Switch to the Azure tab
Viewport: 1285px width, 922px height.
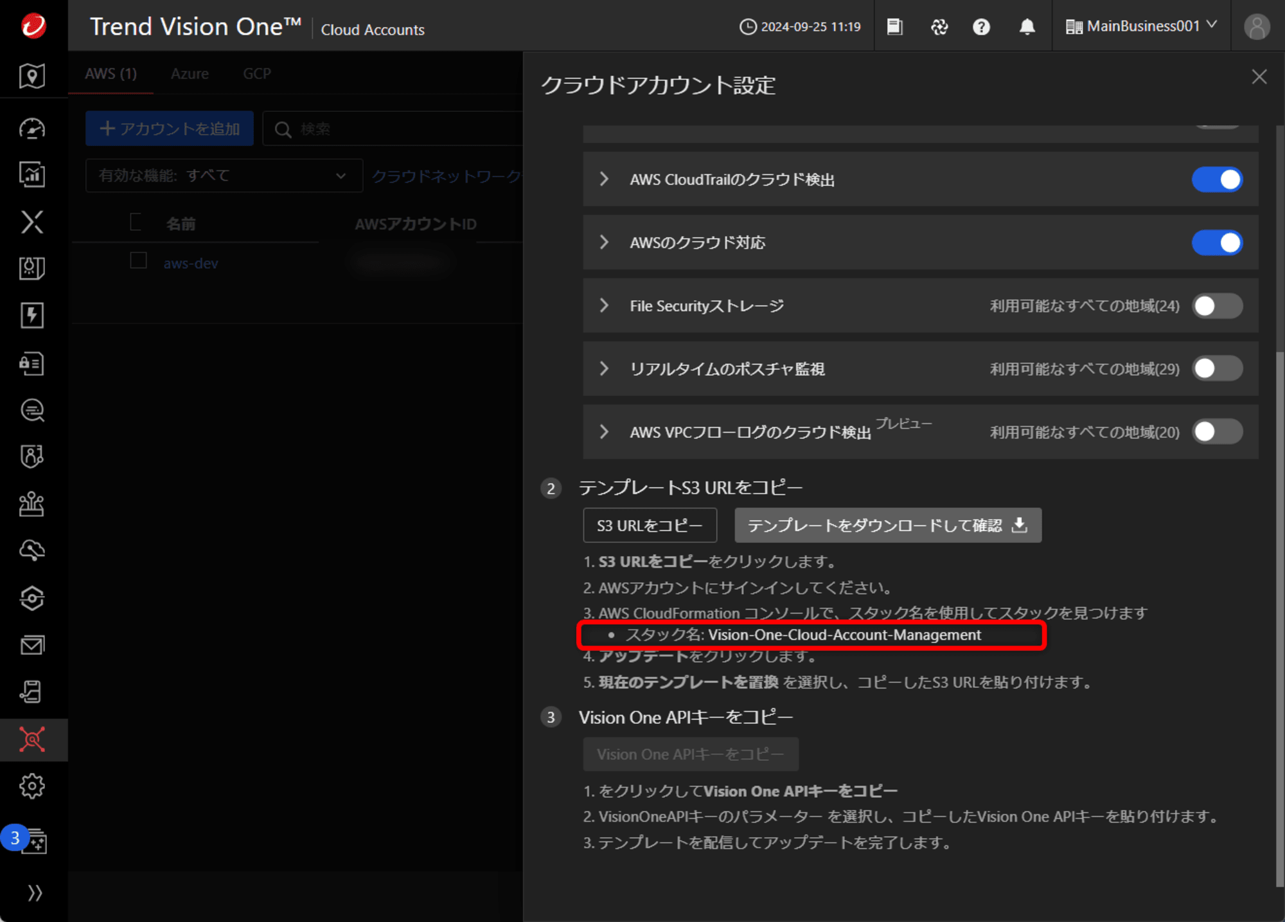point(190,73)
